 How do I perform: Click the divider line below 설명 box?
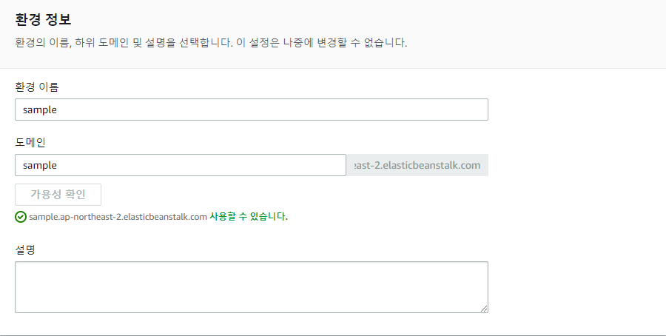coord(333,335)
